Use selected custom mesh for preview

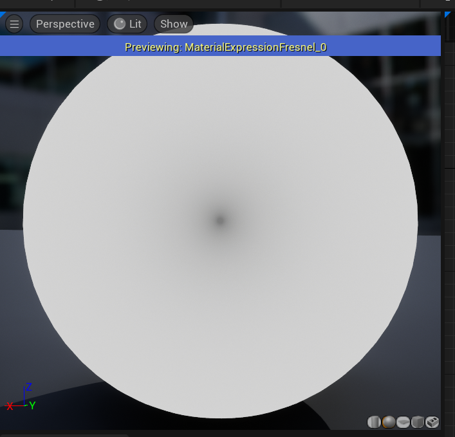[432, 422]
